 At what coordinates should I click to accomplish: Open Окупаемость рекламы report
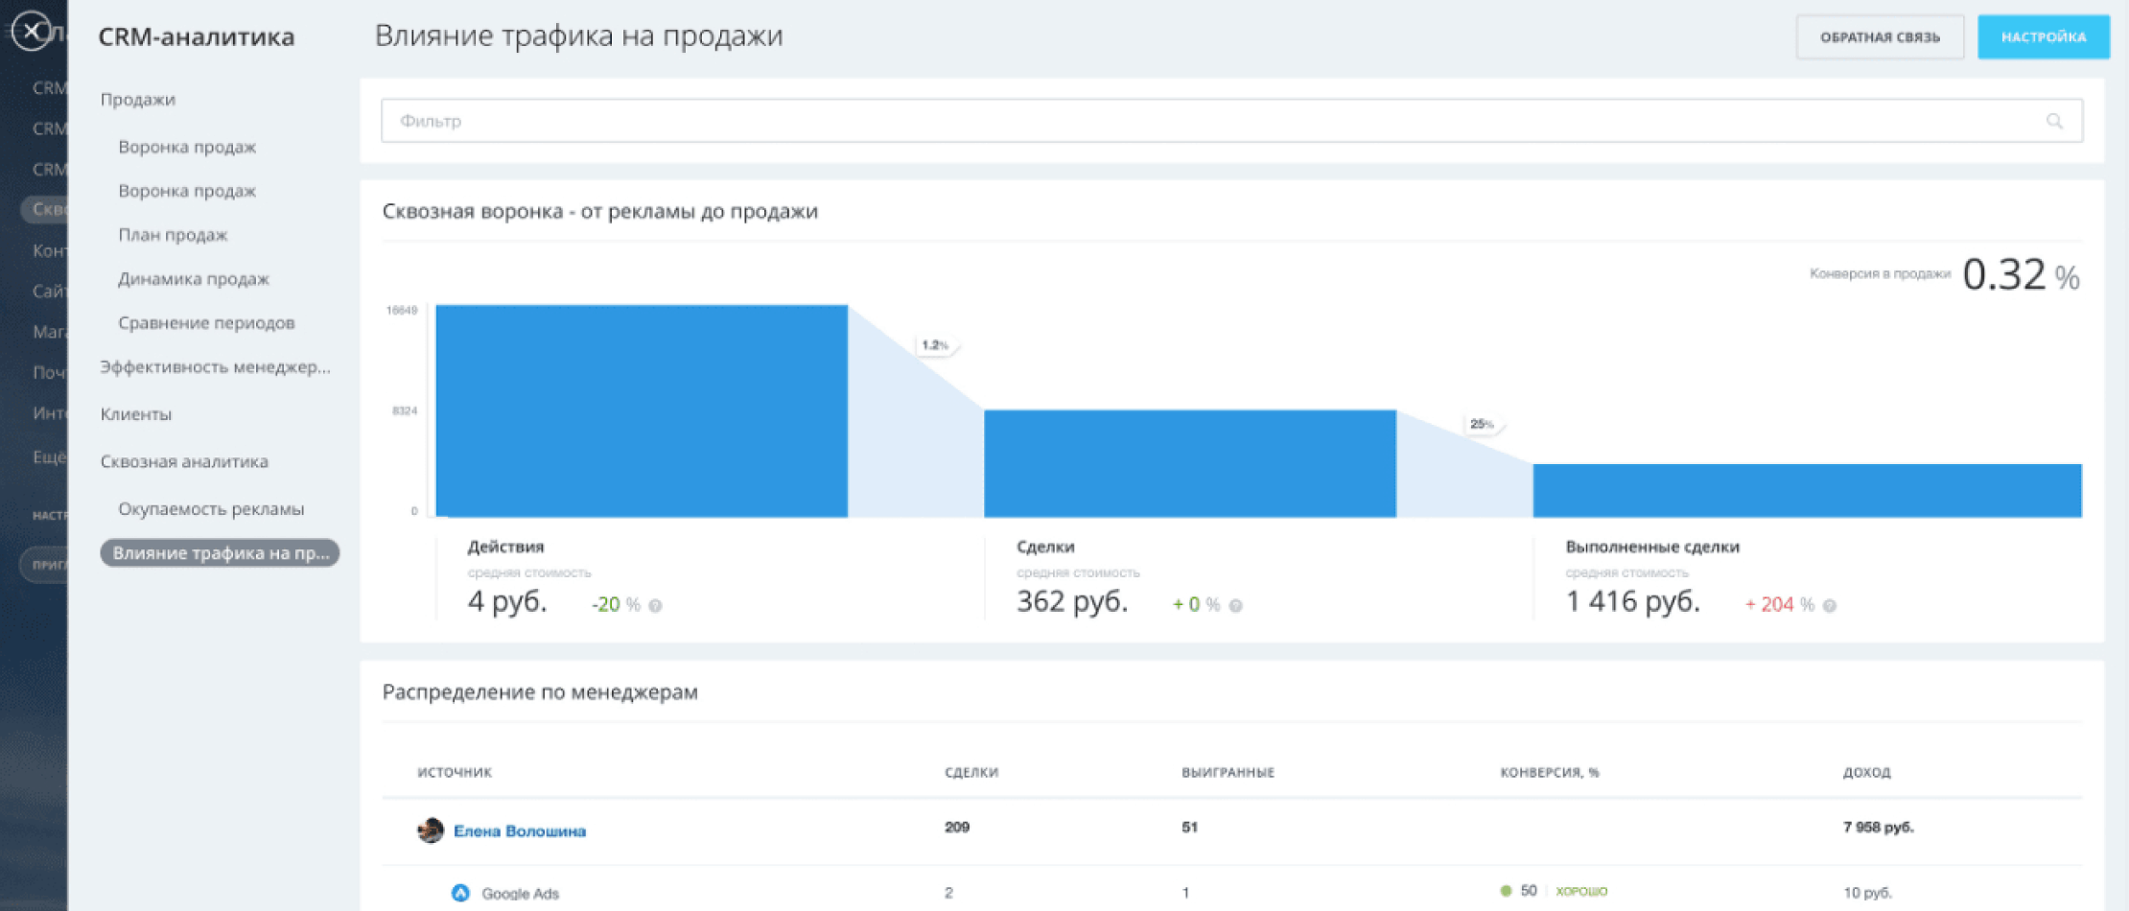pos(211,509)
